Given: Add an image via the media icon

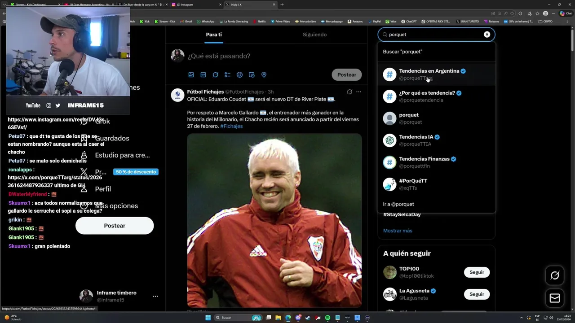Looking at the screenshot, I should 191,75.
